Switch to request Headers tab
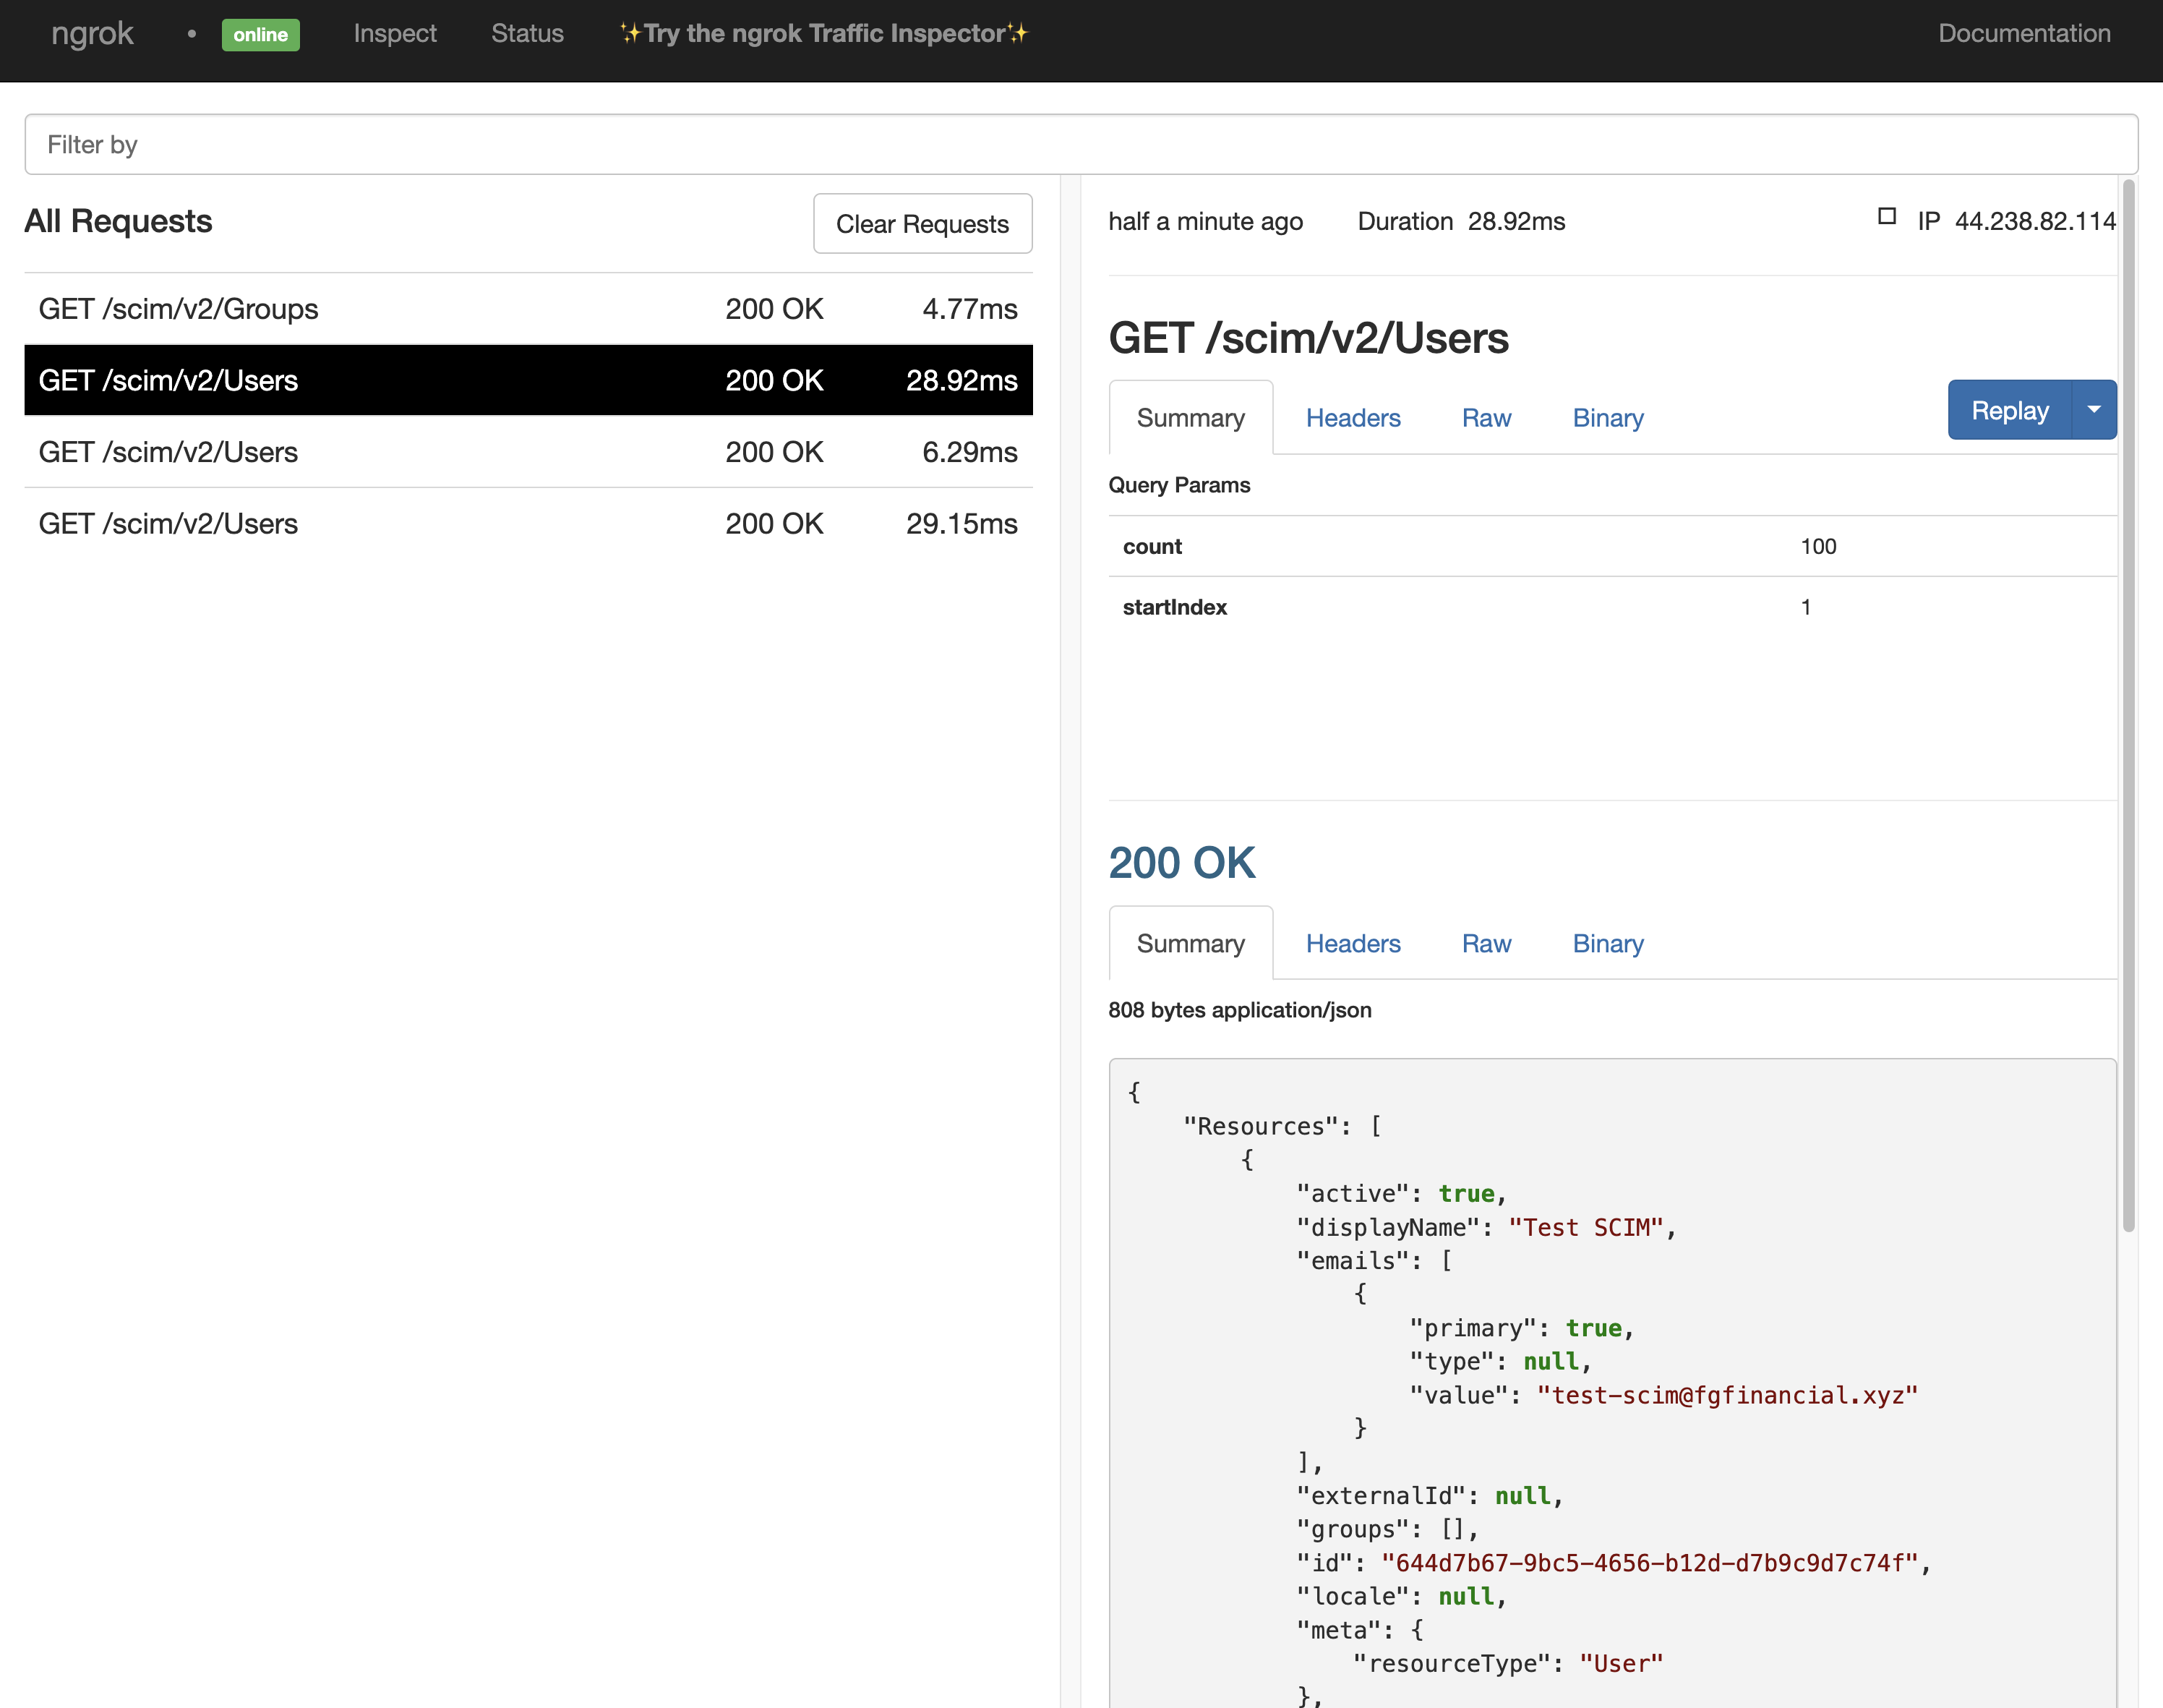Viewport: 2163px width, 1708px height. [x=1353, y=418]
